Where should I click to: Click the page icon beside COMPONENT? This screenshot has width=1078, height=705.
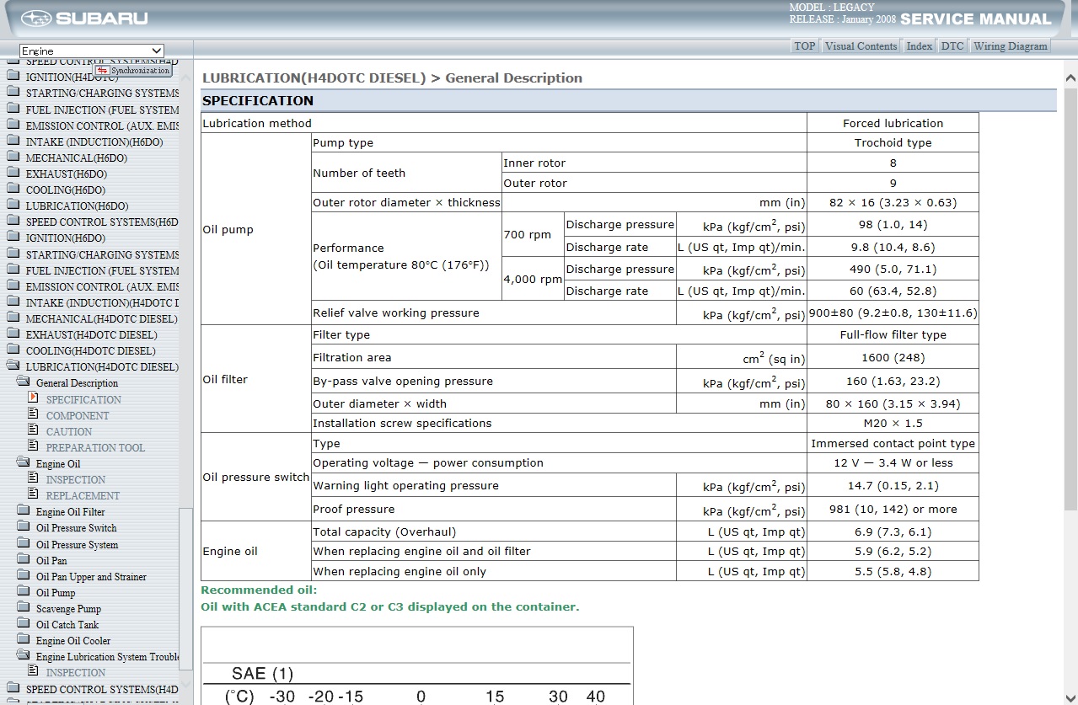[33, 414]
